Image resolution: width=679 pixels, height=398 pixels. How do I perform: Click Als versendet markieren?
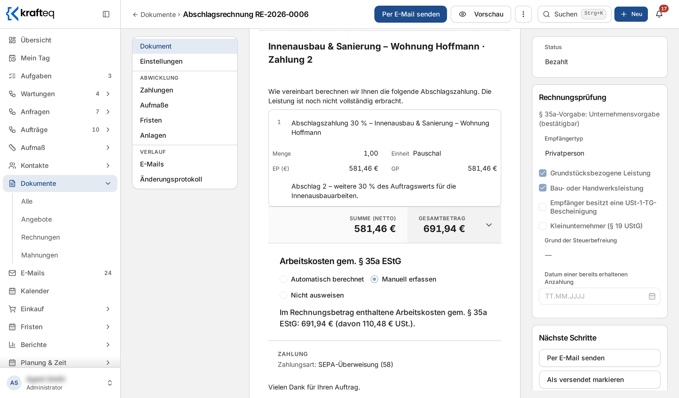click(x=600, y=380)
